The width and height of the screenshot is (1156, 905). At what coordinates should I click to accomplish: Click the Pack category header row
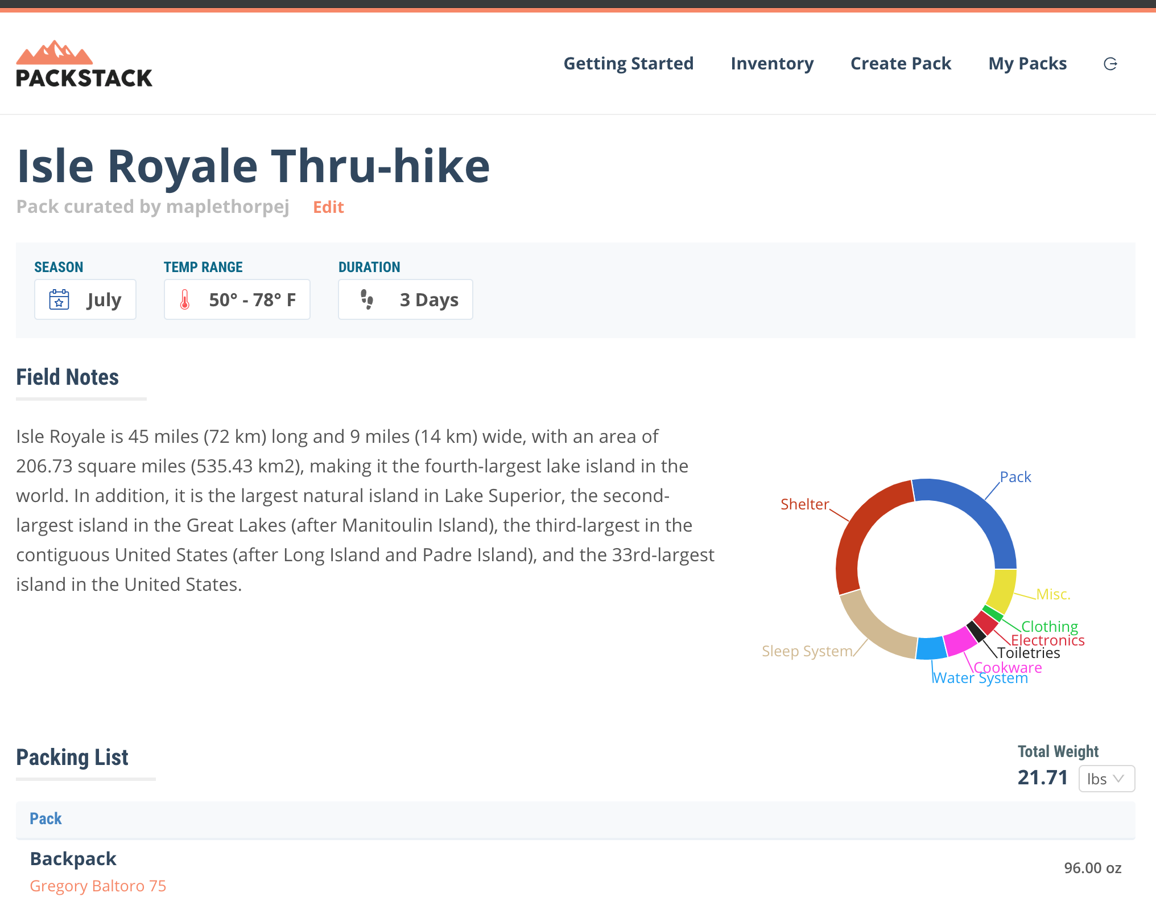point(576,820)
